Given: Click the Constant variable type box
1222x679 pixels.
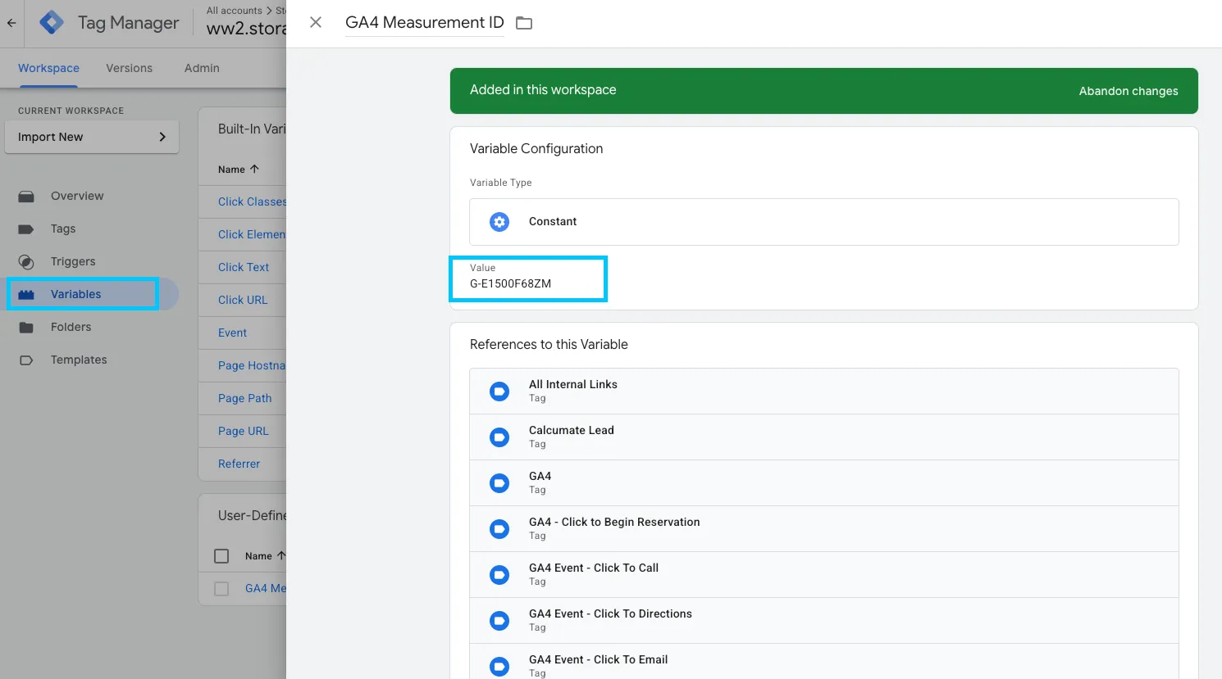Looking at the screenshot, I should coord(824,222).
